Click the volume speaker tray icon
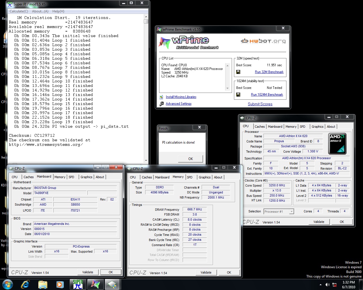This screenshot has width=363, height=290. pyautogui.click(x=328, y=285)
